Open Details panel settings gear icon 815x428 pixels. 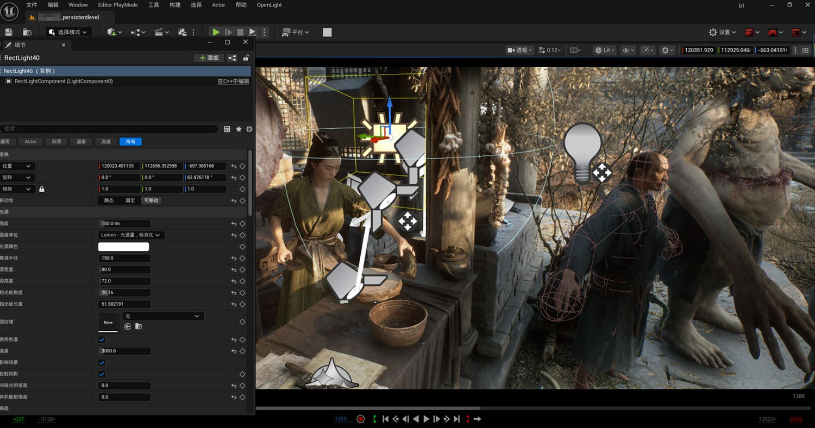249,129
